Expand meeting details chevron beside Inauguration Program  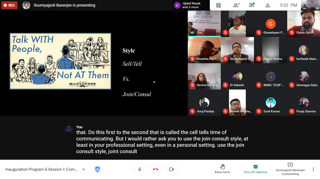tap(84, 169)
